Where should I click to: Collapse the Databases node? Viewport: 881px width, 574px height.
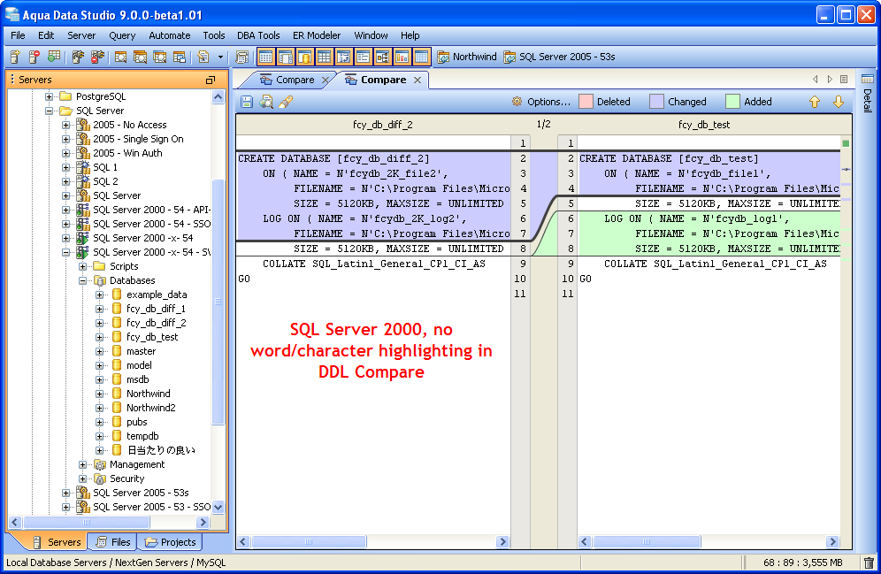point(82,280)
